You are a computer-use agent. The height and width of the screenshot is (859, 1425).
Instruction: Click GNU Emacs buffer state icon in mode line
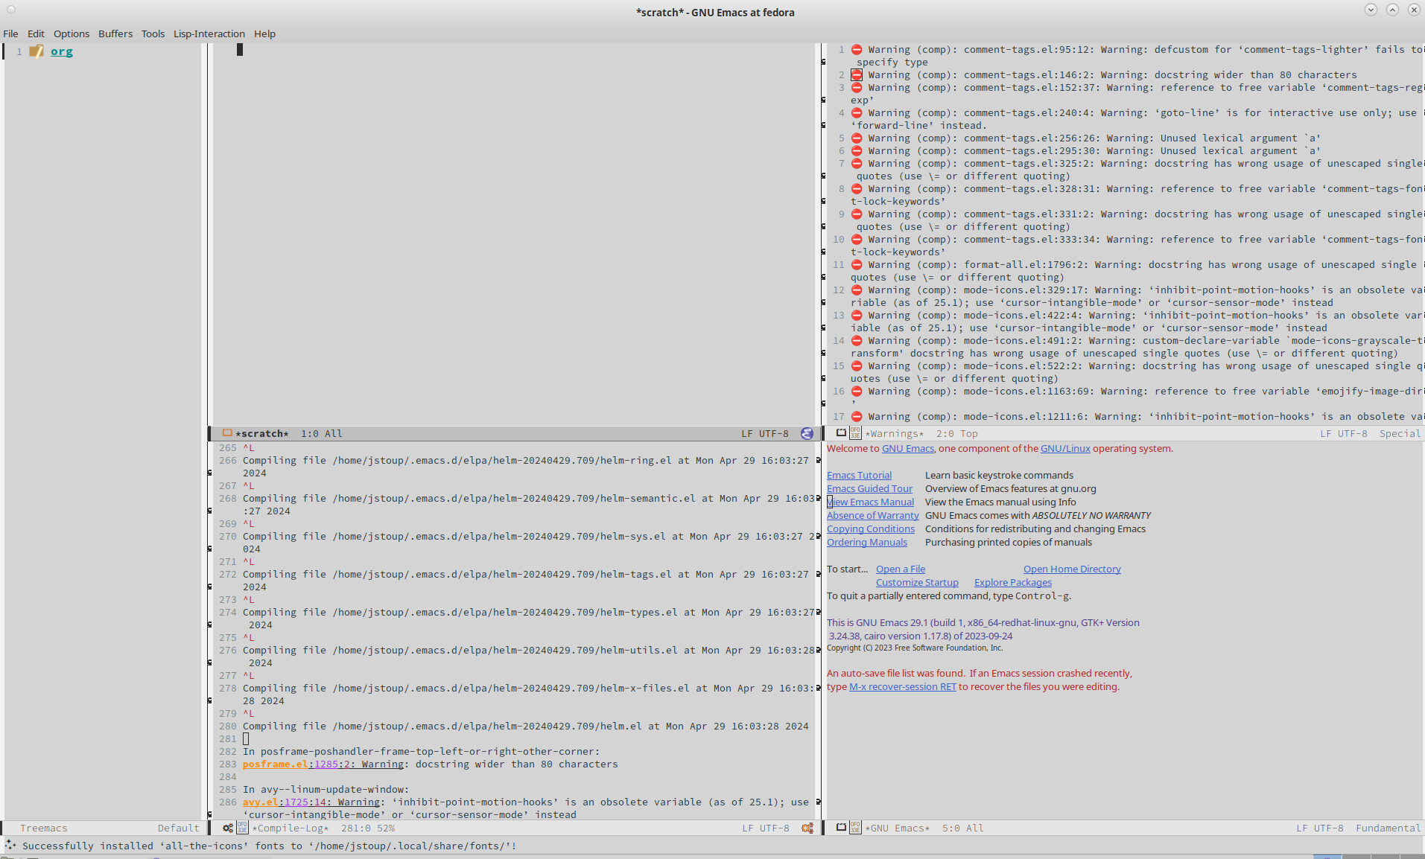(x=841, y=828)
